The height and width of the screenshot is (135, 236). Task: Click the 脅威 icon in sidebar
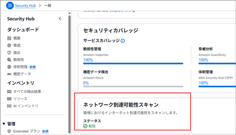9,45
